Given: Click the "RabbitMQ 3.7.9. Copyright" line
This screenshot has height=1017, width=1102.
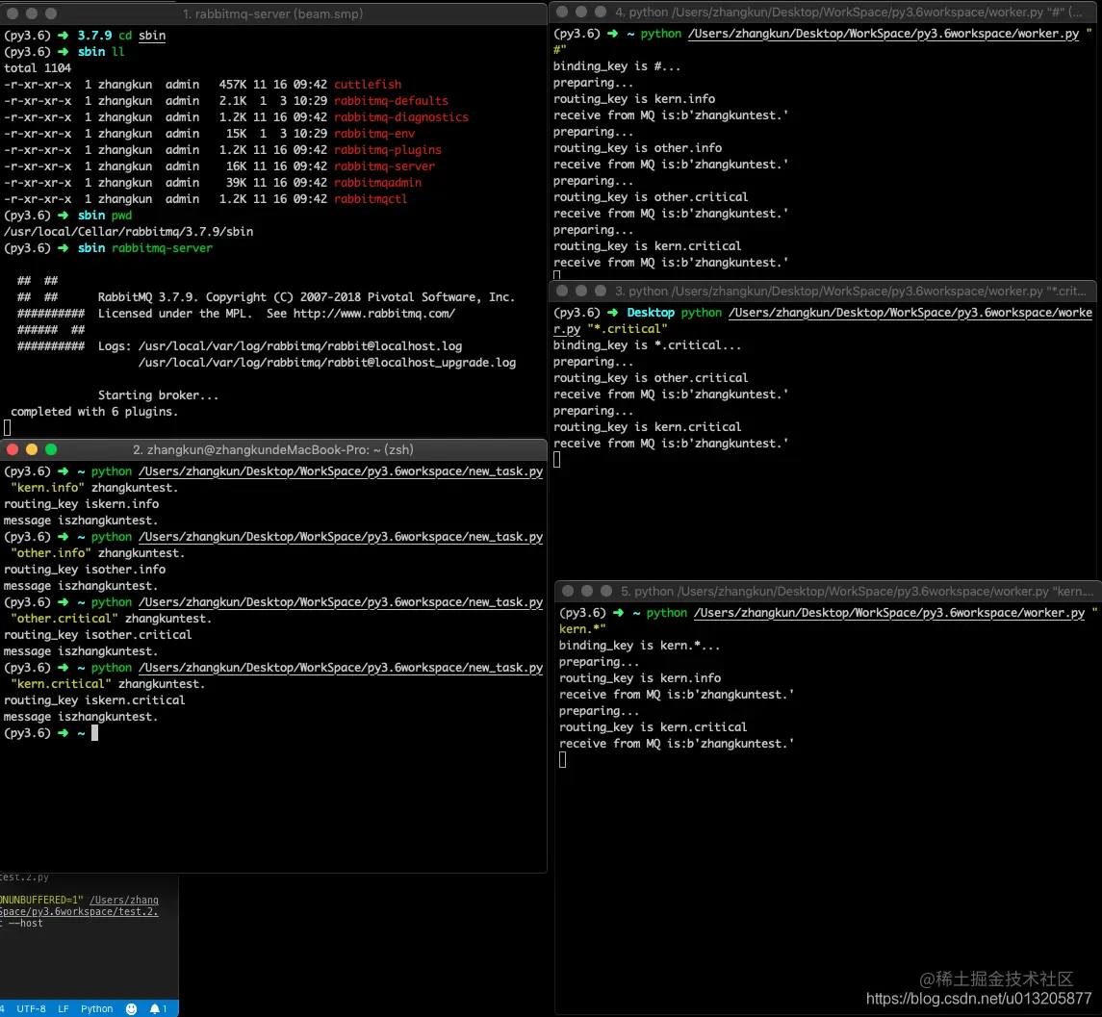Looking at the screenshot, I should (x=306, y=297).
